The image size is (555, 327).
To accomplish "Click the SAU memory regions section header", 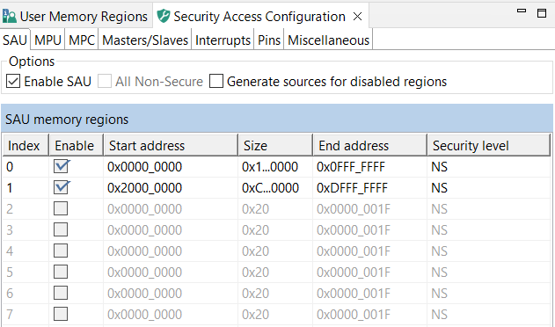I will 277,119.
